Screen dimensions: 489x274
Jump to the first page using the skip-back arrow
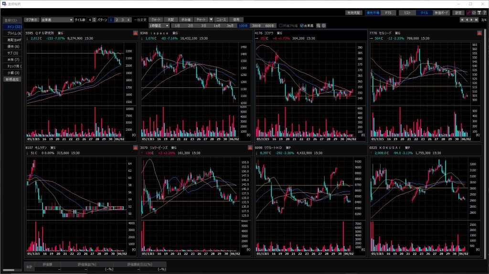tap(461, 20)
